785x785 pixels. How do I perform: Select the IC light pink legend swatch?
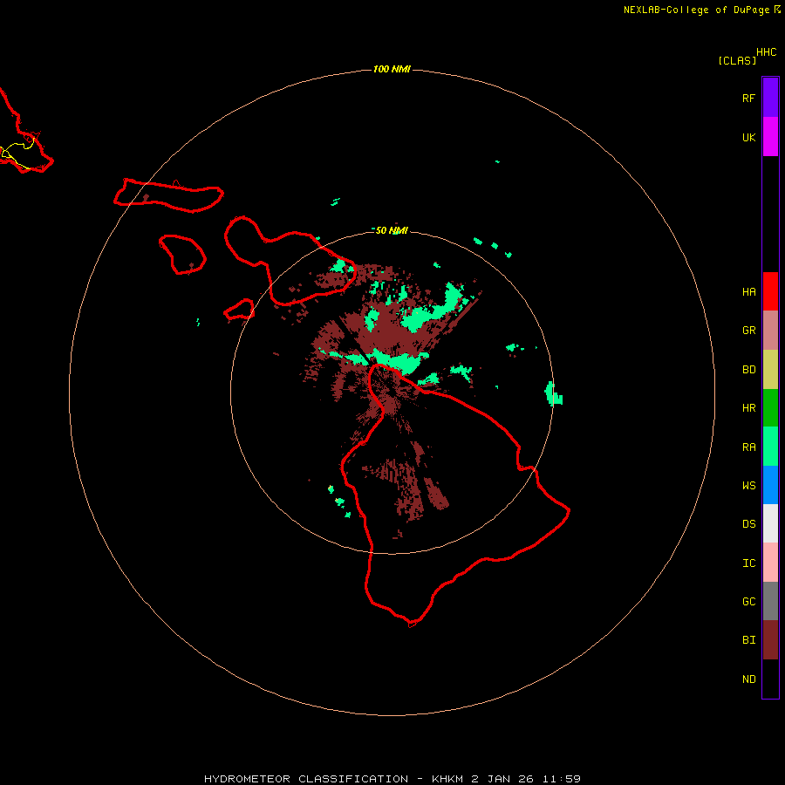pos(770,563)
